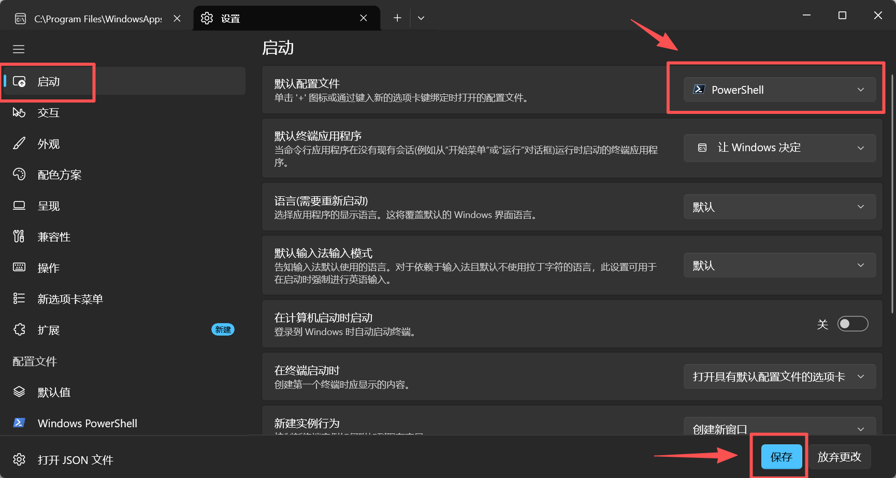The image size is (896, 478).
Task: Switch to the C:\Program Files\WindowsApps tab
Action: click(x=98, y=19)
